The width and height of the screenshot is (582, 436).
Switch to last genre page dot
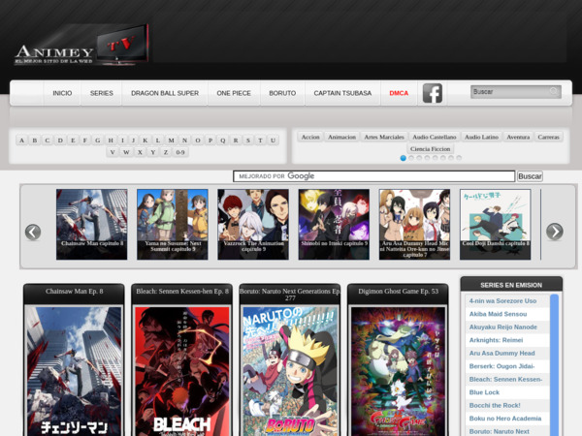[459, 158]
